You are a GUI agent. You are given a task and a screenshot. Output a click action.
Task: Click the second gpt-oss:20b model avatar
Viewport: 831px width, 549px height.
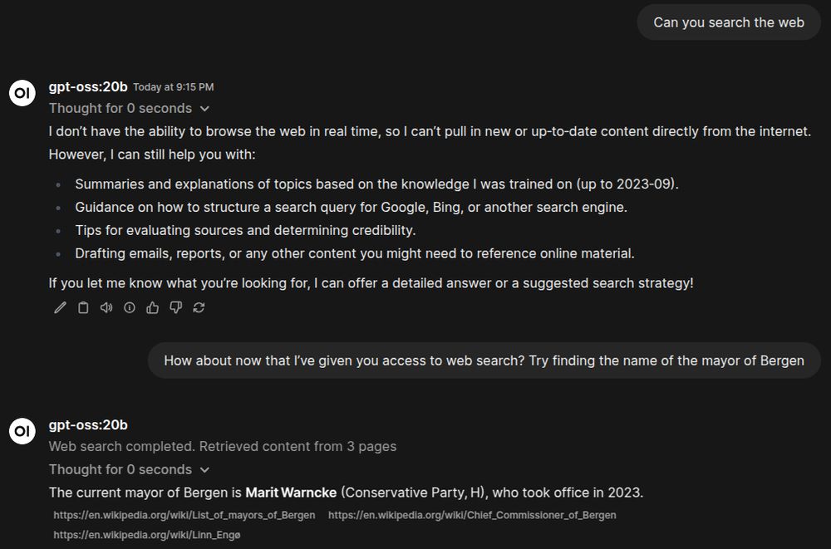tap(22, 431)
